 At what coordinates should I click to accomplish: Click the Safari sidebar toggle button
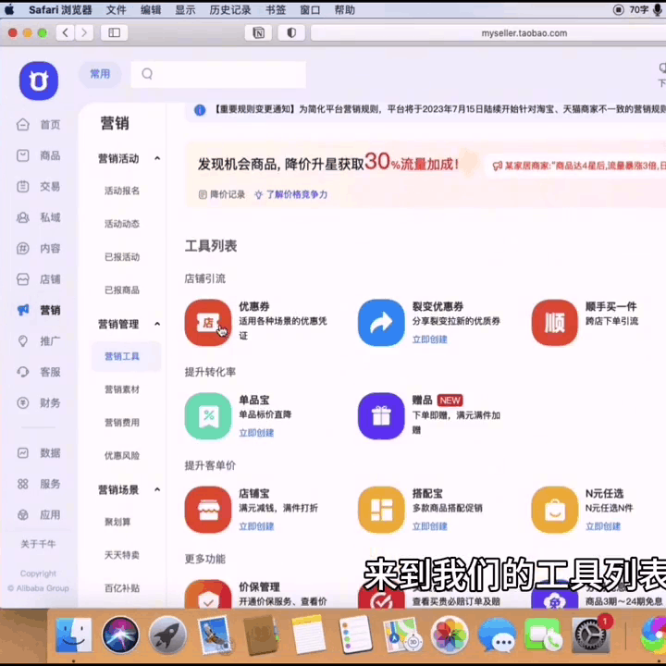115,32
